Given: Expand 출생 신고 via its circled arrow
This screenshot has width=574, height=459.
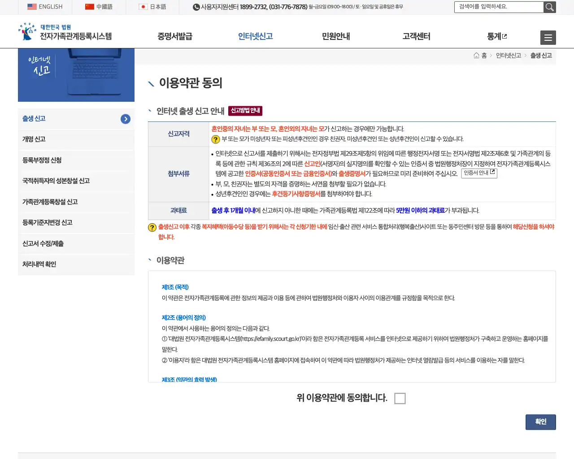Looking at the screenshot, I should click(125, 119).
